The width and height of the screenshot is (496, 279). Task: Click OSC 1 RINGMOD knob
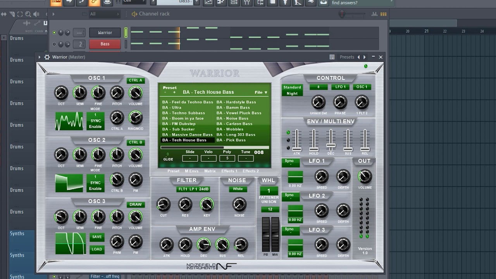click(135, 118)
